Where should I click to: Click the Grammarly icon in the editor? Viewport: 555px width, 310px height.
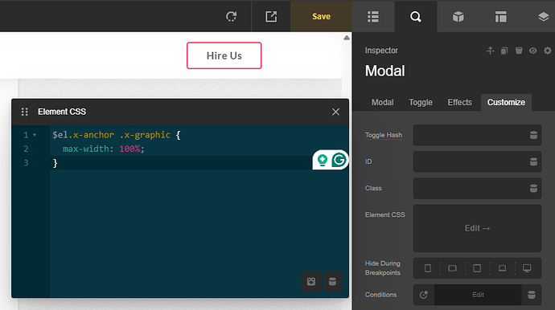(339, 160)
